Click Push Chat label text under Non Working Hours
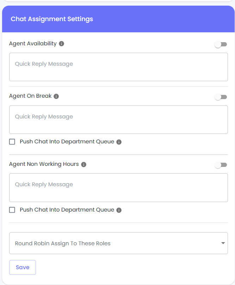This screenshot has height=285, width=235. point(67,210)
